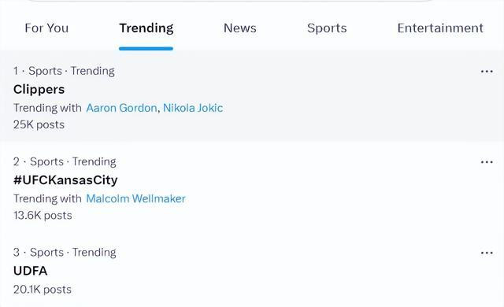Open the Clippers trending topic
Image resolution: width=504 pixels, height=307 pixels.
[39, 90]
